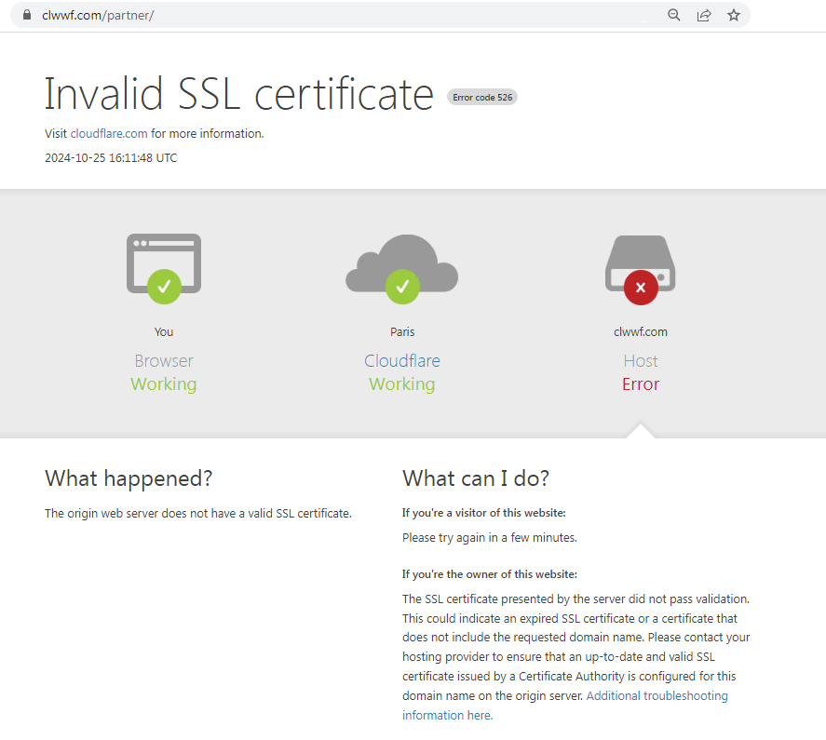Click the What can I do? heading
This screenshot has height=740, width=826.
pyautogui.click(x=476, y=478)
